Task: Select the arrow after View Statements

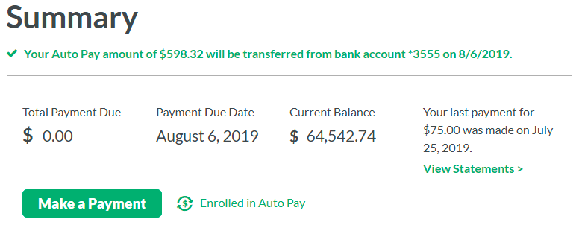Action: coord(520,169)
